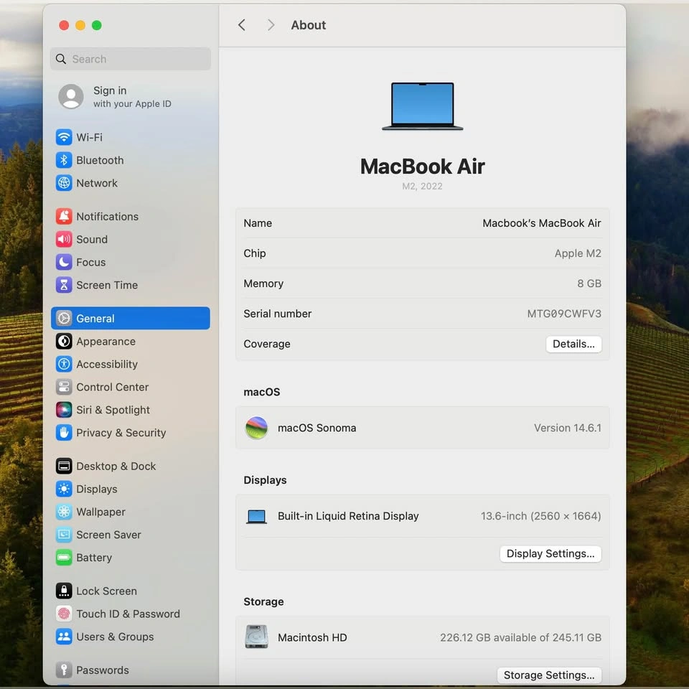This screenshot has height=689, width=689.
Task: Open Siri & Spotlight icon
Action: coord(64,410)
